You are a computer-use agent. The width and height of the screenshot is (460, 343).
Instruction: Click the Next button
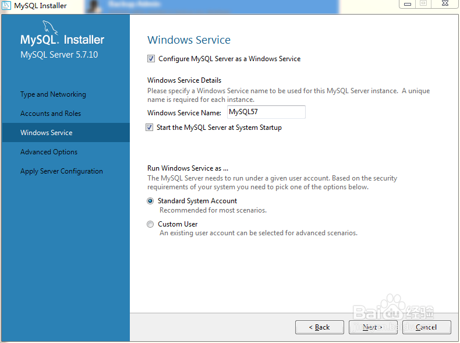pos(373,327)
